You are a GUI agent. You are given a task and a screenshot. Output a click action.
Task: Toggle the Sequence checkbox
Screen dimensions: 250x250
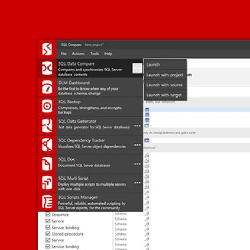click(x=47, y=214)
